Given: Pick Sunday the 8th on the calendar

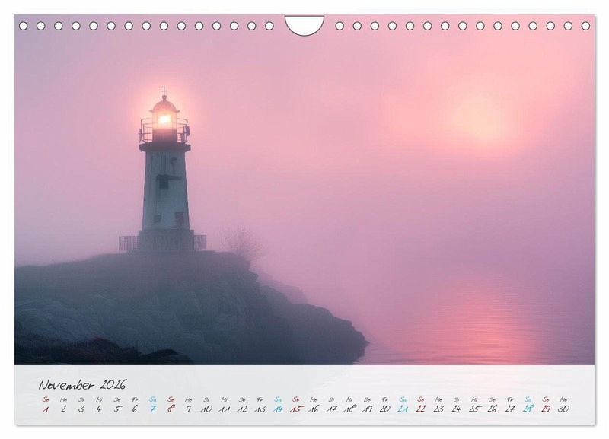Looking at the screenshot, I should click(171, 409).
